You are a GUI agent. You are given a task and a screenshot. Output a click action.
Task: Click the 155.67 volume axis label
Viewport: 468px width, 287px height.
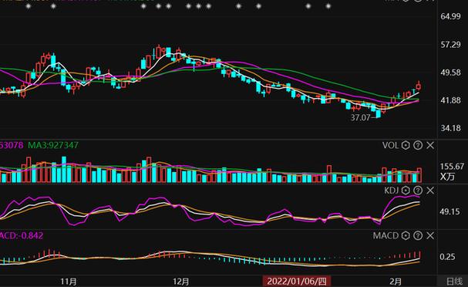(452, 167)
